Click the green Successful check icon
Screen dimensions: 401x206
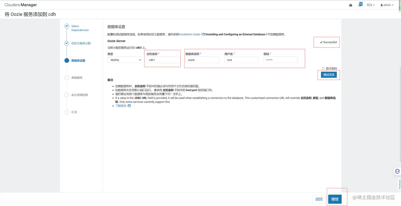[321, 42]
